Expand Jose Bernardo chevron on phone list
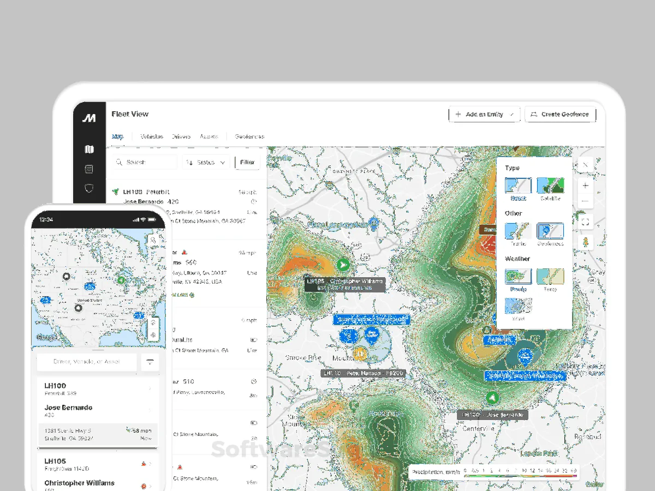Image resolution: width=655 pixels, height=491 pixels. click(x=150, y=410)
